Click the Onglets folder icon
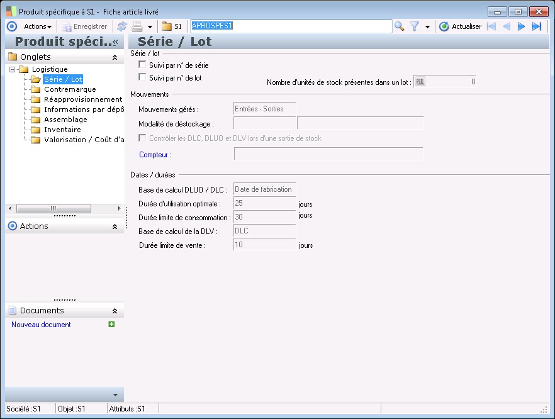555x419 pixels. coord(13,57)
